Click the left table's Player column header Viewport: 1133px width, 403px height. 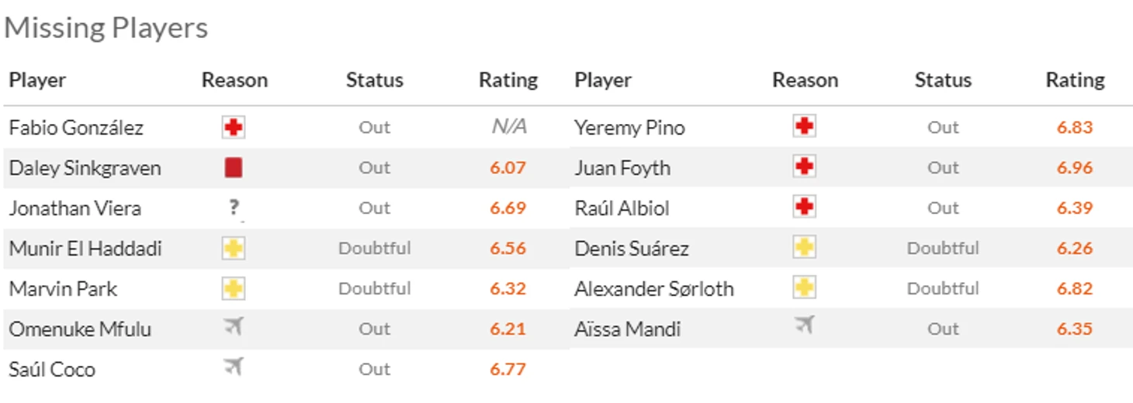click(x=37, y=81)
